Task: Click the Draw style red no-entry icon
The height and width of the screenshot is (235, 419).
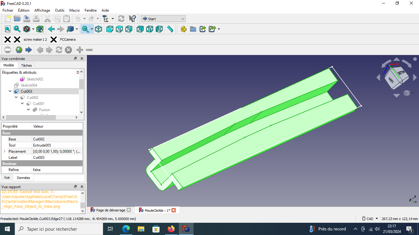Action: [27, 29]
